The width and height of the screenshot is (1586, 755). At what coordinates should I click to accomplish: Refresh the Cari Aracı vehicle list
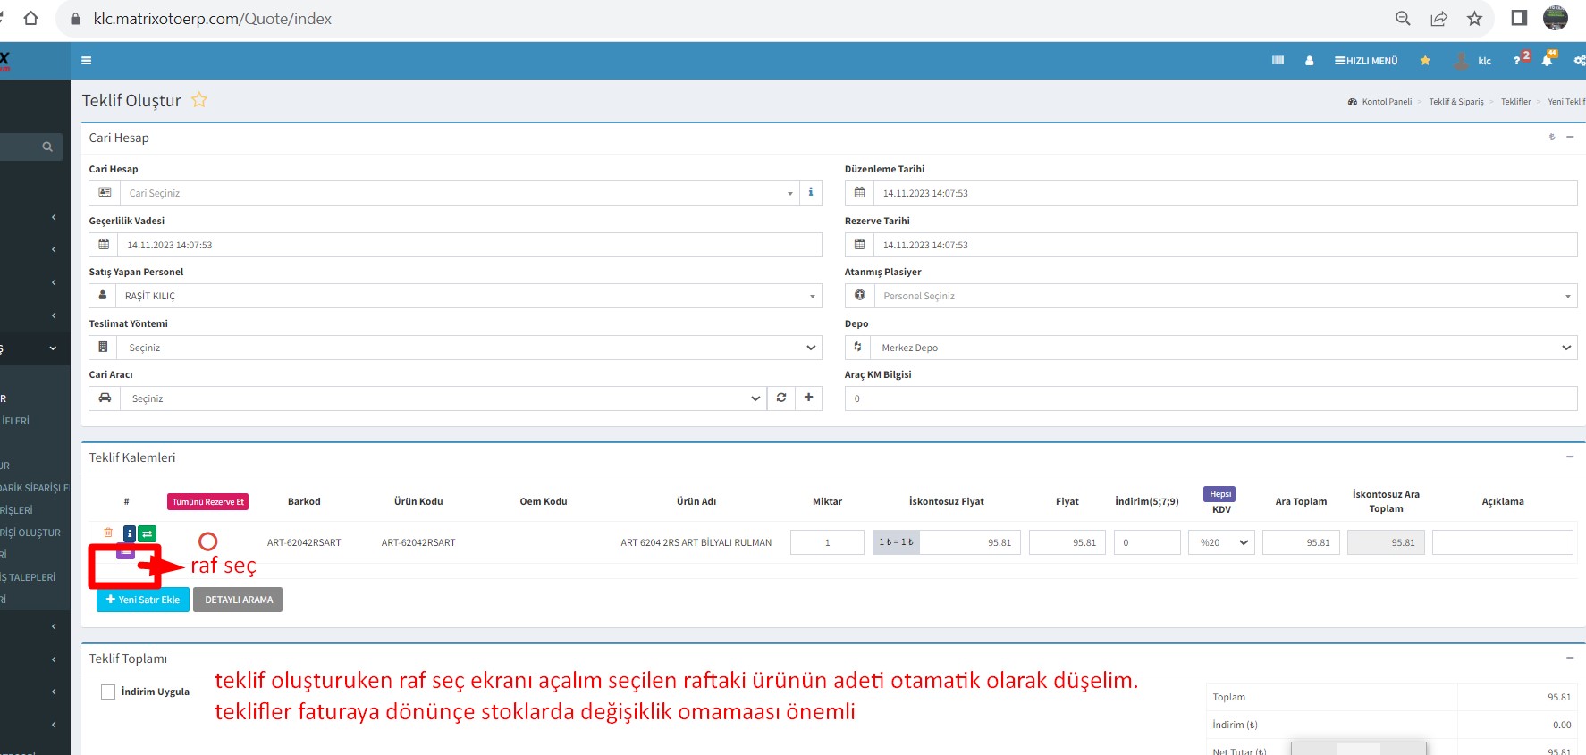click(x=781, y=398)
